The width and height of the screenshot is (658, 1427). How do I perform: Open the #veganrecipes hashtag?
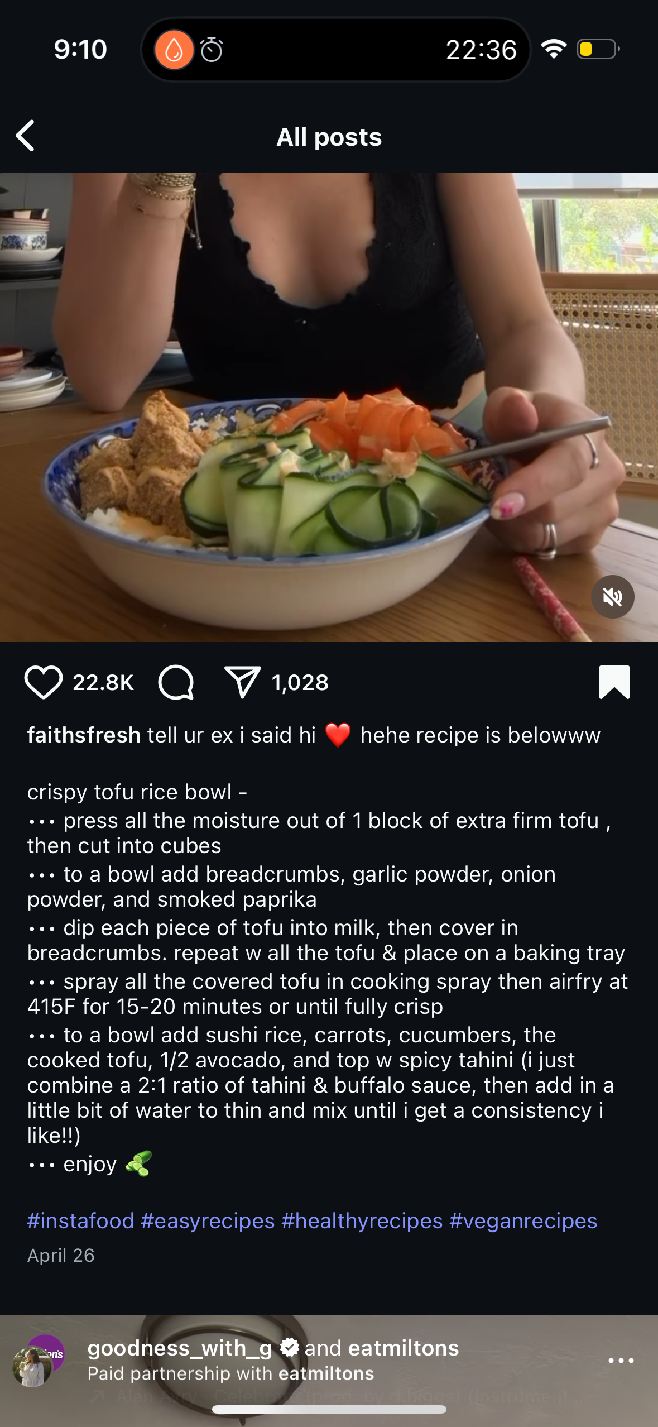point(523,1220)
